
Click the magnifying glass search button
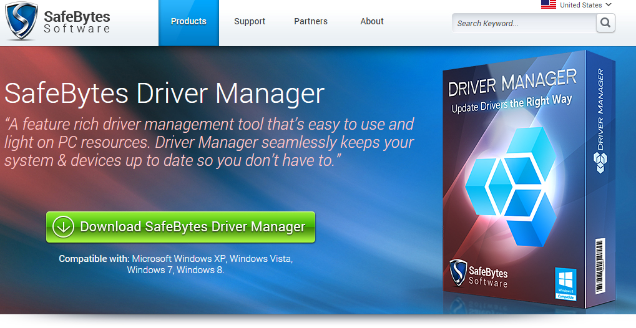pyautogui.click(x=605, y=22)
